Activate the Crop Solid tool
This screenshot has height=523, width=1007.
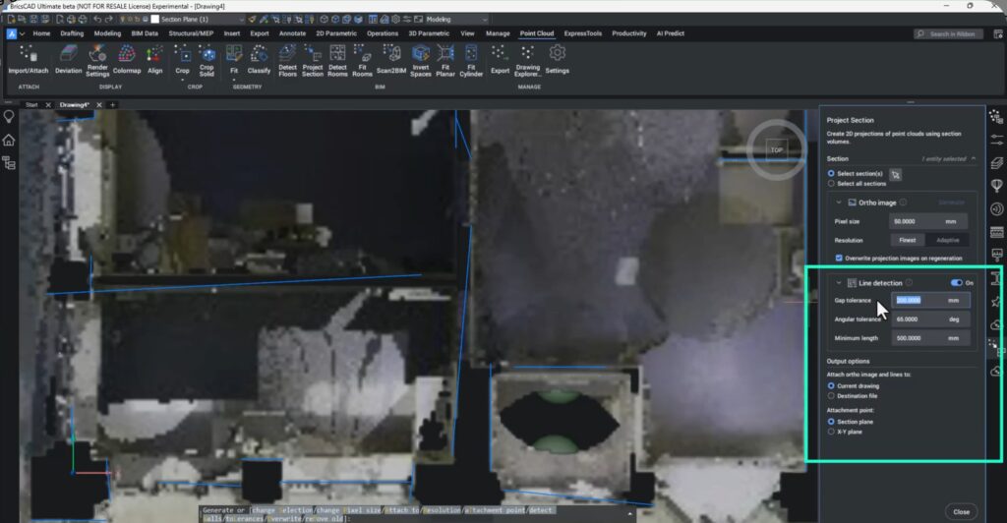pyautogui.click(x=207, y=60)
